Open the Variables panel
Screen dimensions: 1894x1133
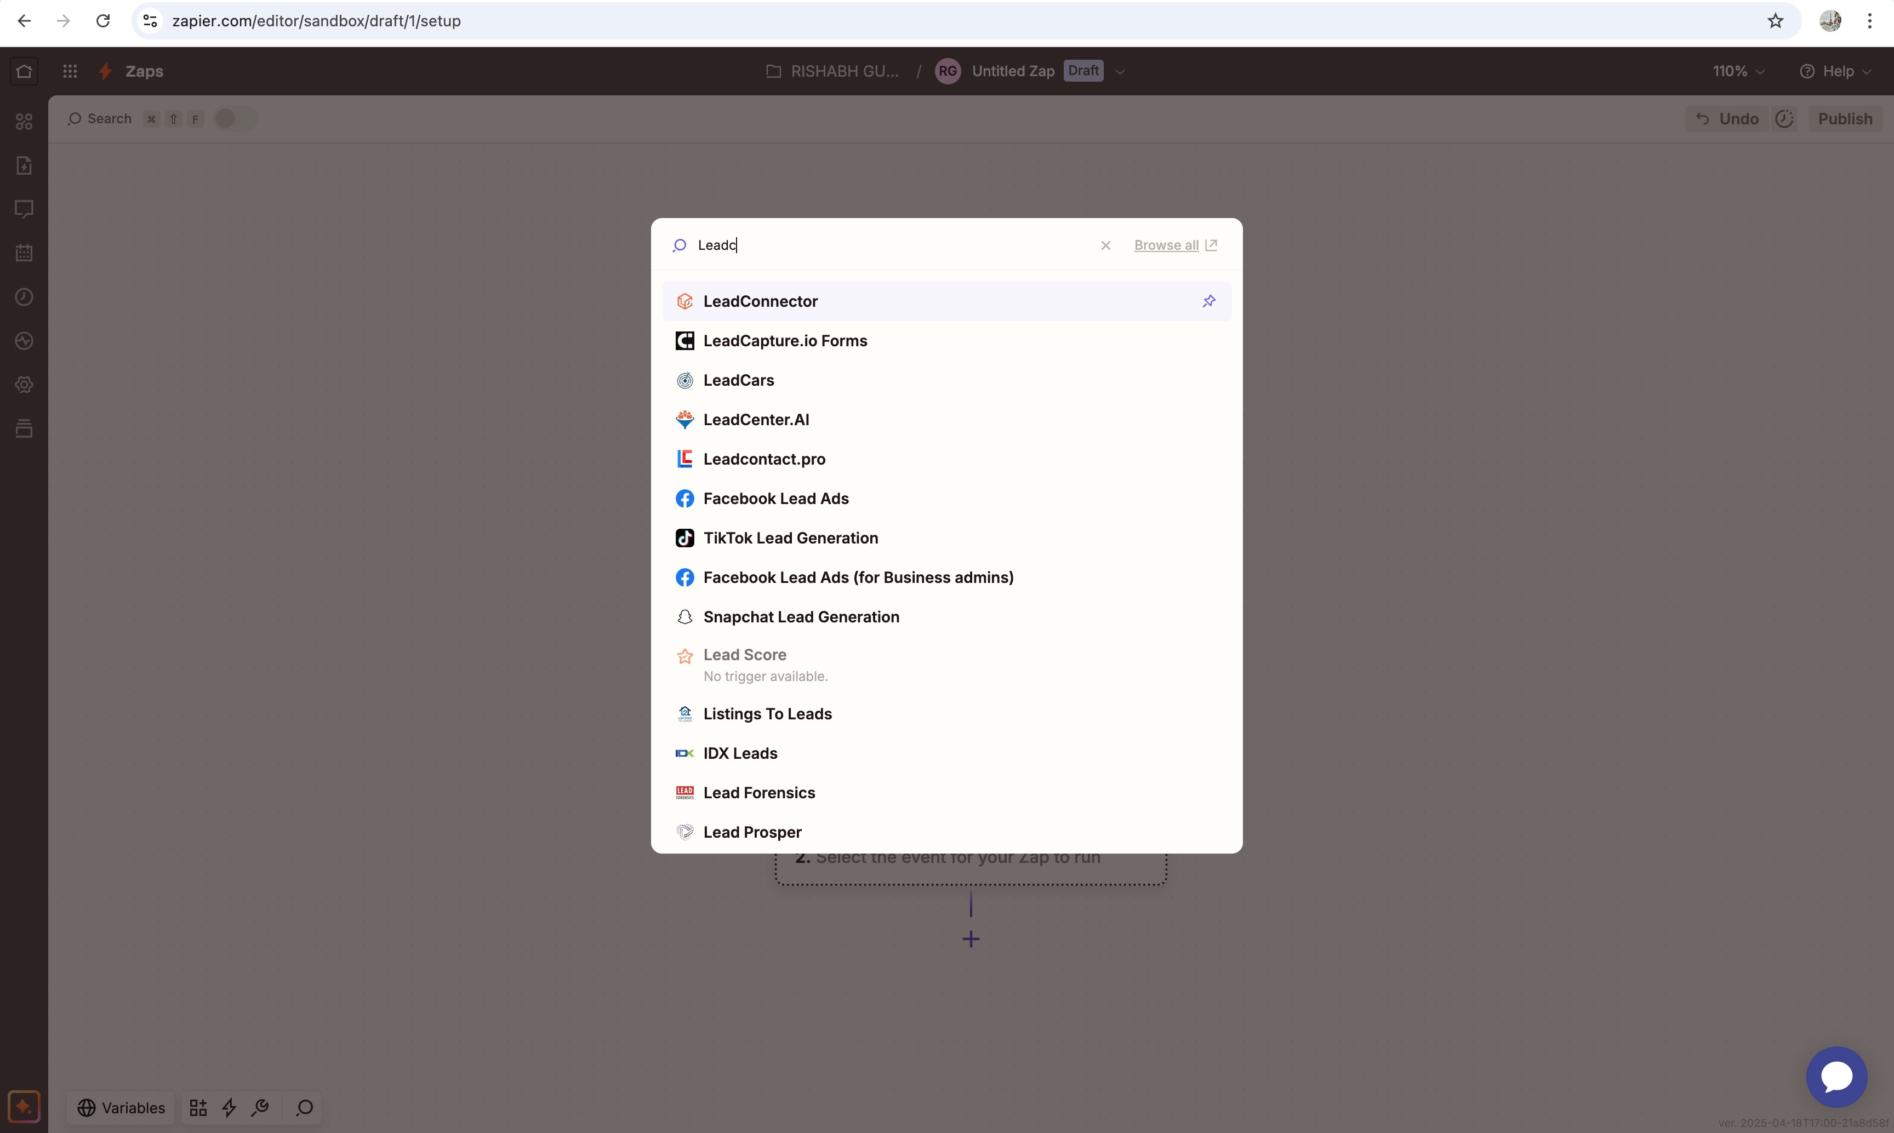pyautogui.click(x=121, y=1108)
